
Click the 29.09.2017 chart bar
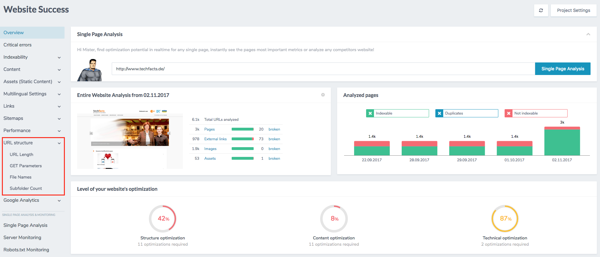point(467,148)
